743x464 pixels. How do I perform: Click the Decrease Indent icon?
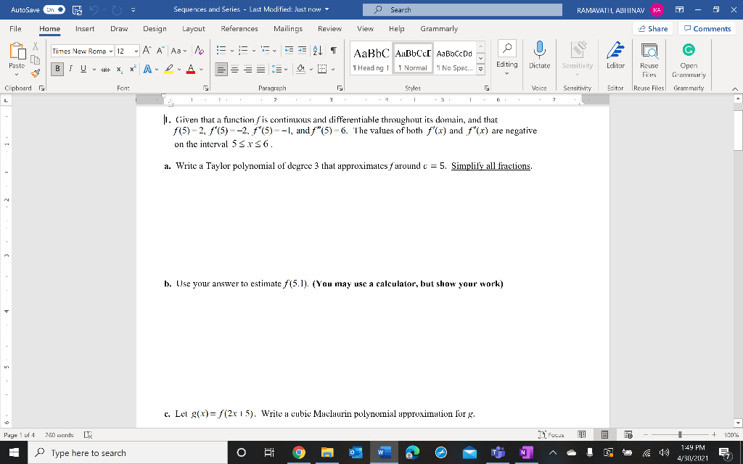click(x=289, y=51)
